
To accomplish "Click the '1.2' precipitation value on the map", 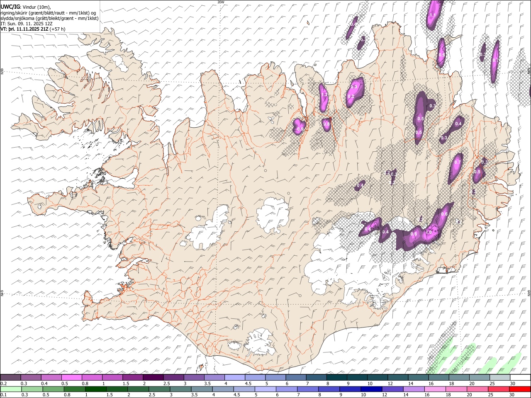I will click(324, 95).
